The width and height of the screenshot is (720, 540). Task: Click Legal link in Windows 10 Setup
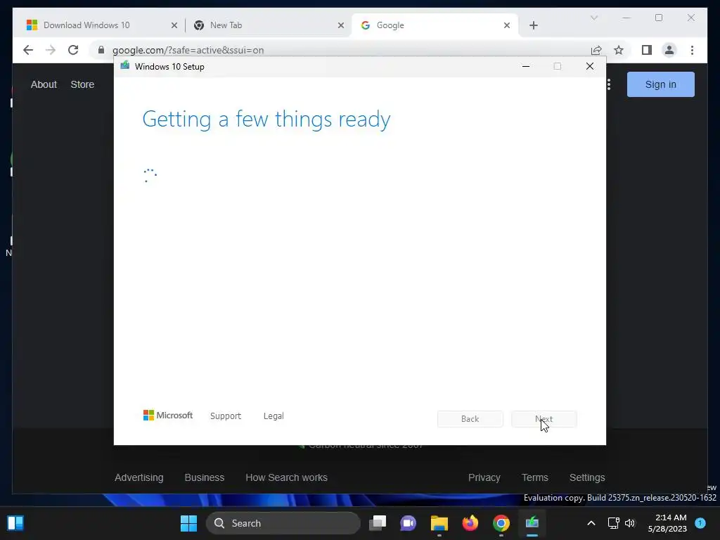(274, 416)
